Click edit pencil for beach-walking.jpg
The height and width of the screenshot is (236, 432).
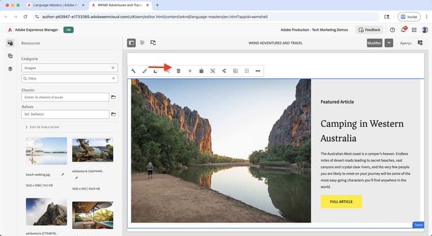(x=63, y=174)
